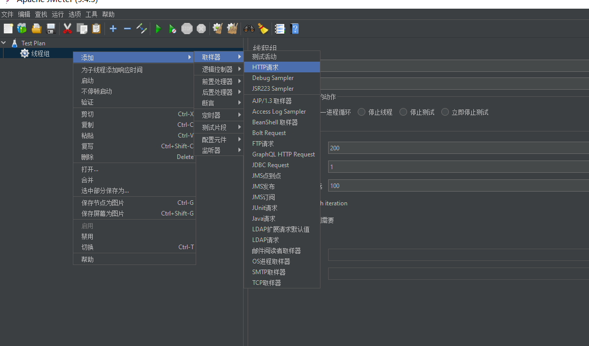Image resolution: width=589 pixels, height=346 pixels.
Task: Choose GraphQL HTTP Request entry
Action: 282,154
